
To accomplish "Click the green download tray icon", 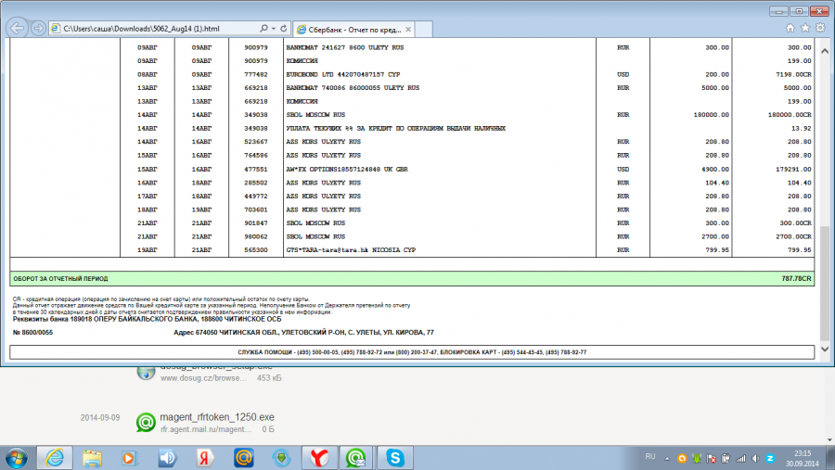I will (x=697, y=458).
